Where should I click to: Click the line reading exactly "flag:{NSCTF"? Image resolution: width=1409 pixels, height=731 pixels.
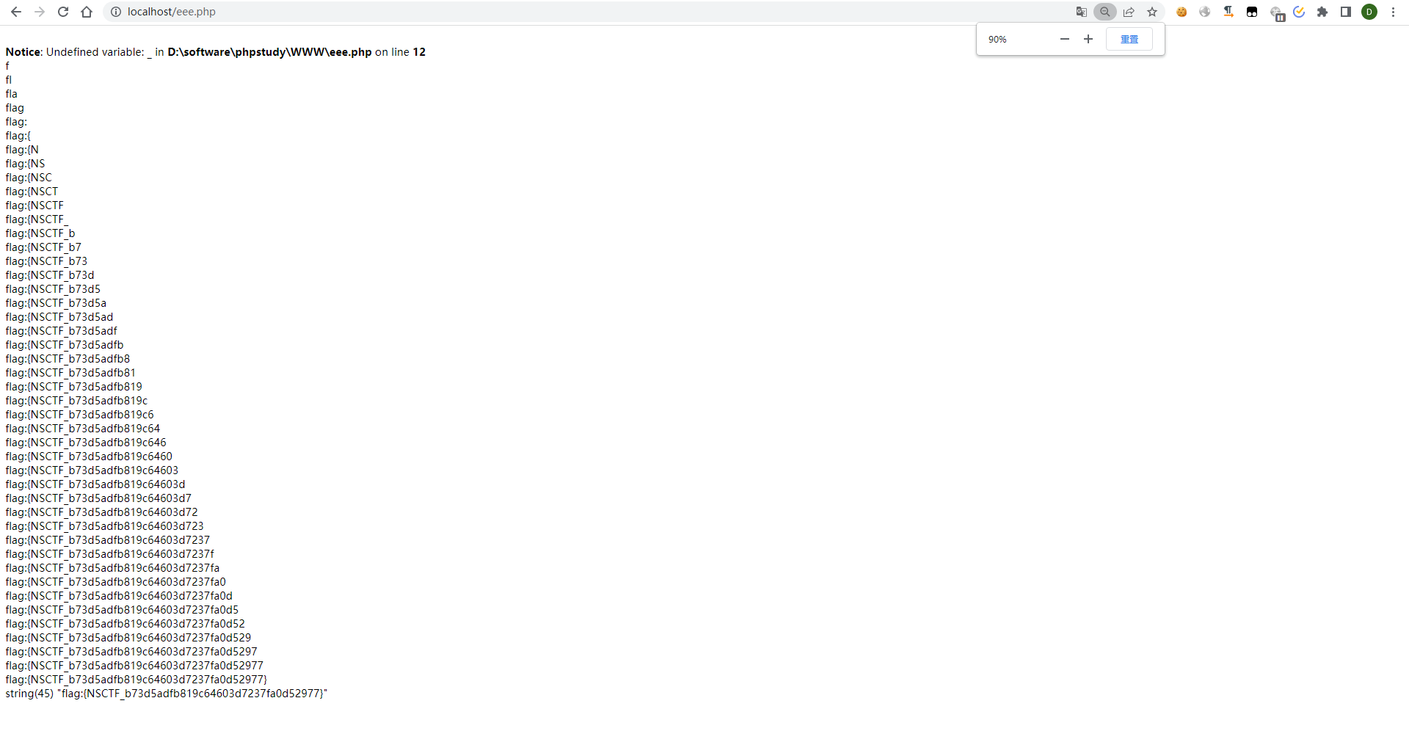click(34, 206)
